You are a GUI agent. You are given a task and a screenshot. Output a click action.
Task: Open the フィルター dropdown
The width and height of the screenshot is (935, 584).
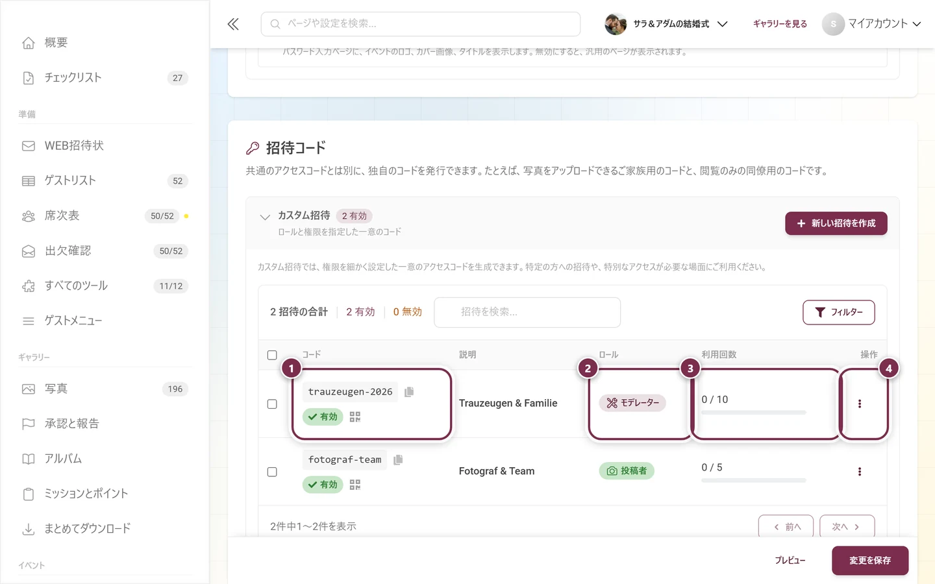tap(838, 312)
